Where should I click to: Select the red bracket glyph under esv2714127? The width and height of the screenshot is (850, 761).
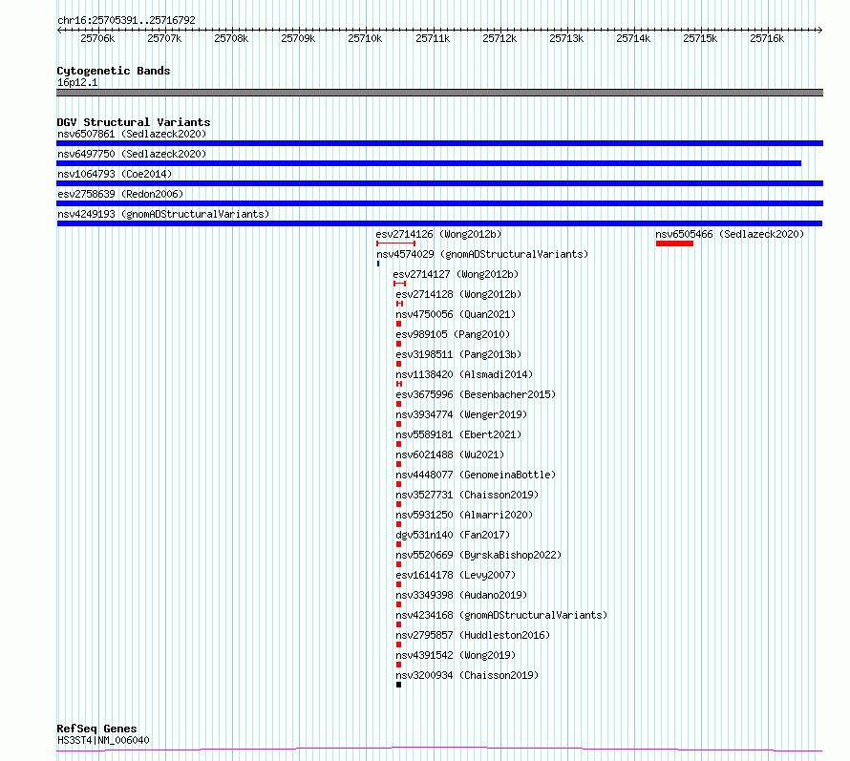(x=399, y=284)
